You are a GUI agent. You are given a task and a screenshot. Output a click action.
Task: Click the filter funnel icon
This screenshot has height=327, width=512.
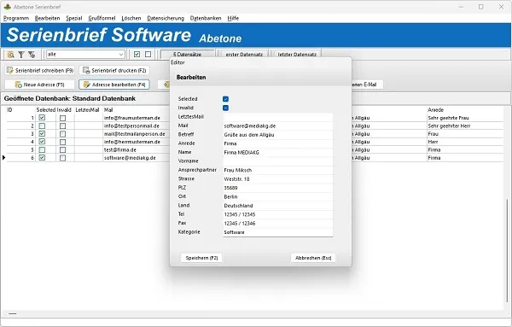(21, 55)
